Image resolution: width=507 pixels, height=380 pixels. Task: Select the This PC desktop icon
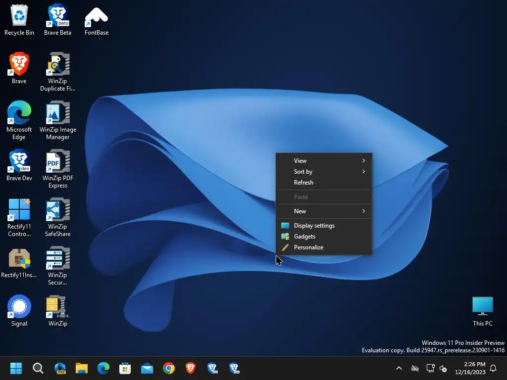tap(482, 312)
